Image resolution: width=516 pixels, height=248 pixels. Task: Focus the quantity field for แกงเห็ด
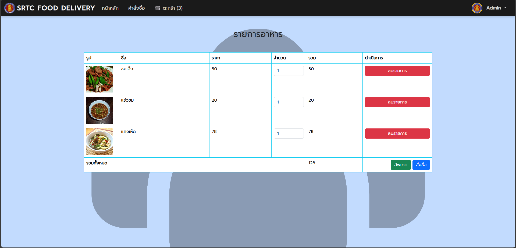click(x=289, y=134)
